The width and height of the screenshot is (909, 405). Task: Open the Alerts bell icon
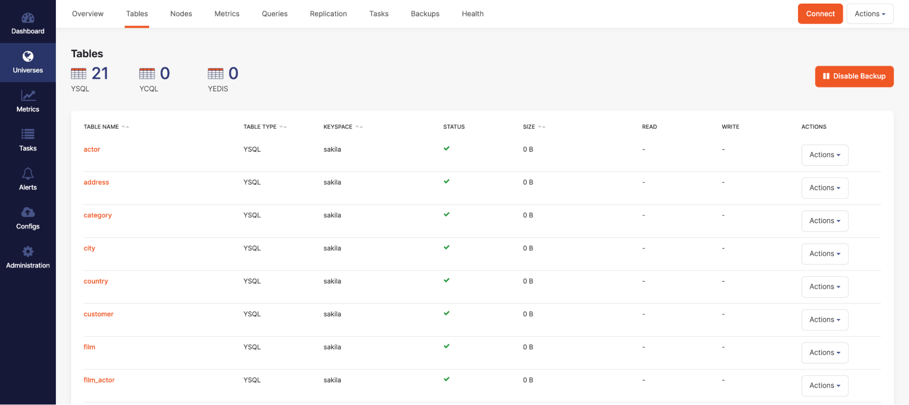coord(28,174)
